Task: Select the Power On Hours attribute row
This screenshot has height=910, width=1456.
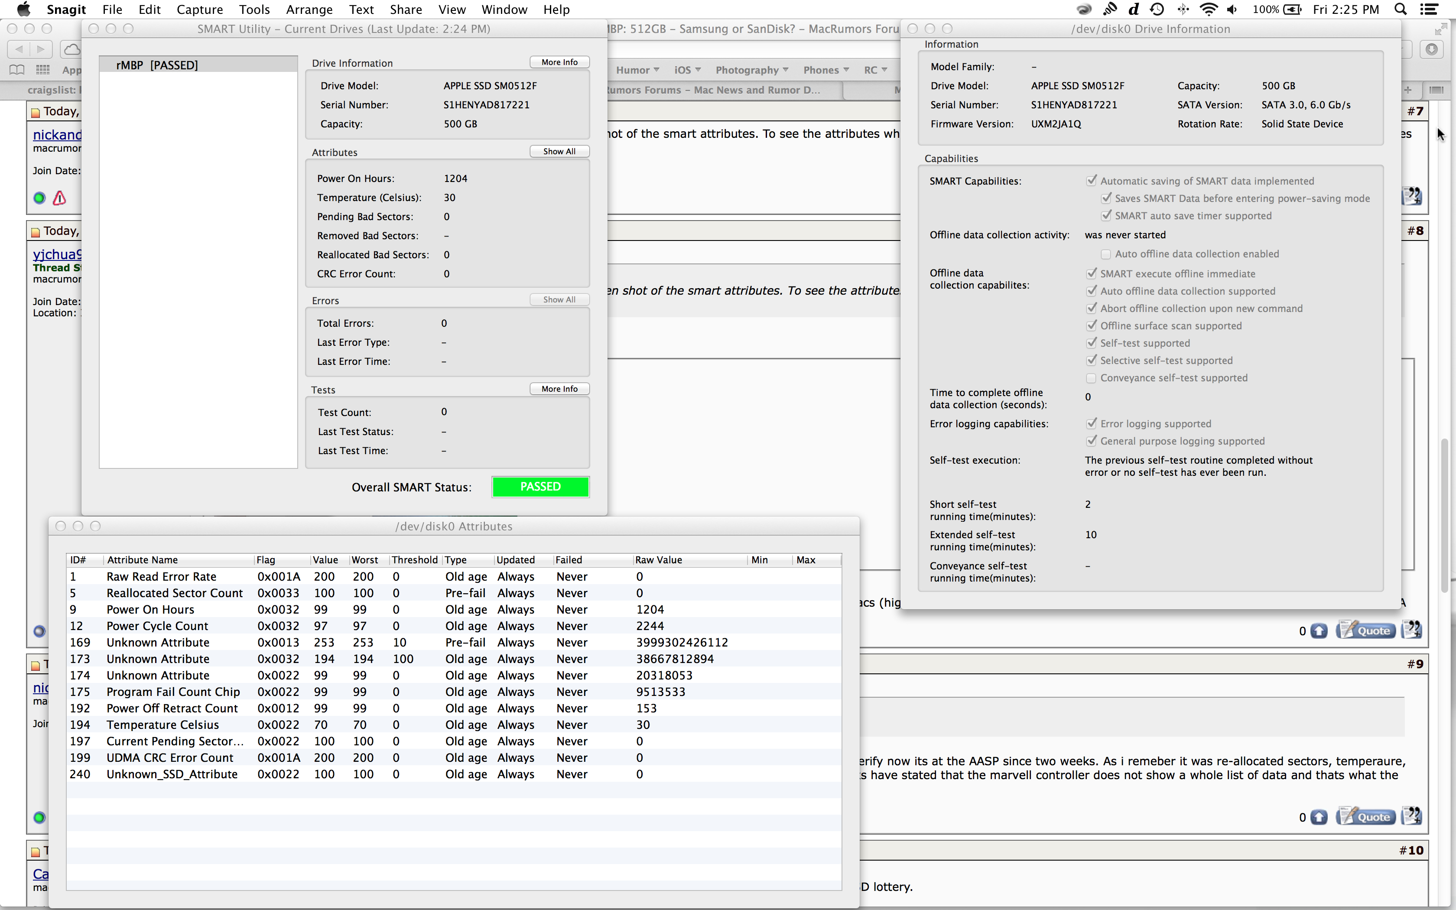Action: (x=454, y=610)
